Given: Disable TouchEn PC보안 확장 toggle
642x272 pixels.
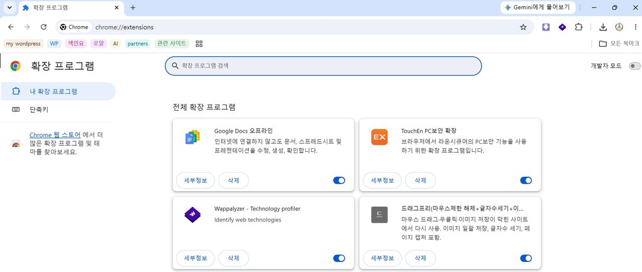Looking at the screenshot, I should click(526, 181).
